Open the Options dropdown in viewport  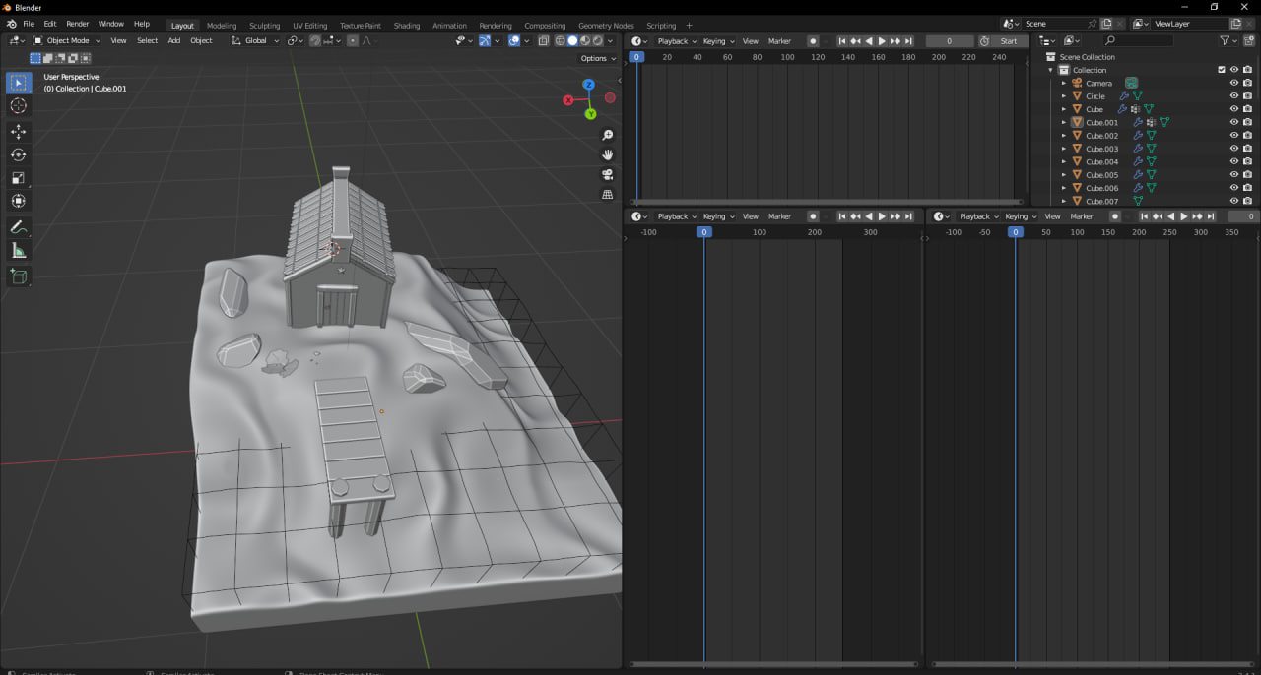point(597,58)
